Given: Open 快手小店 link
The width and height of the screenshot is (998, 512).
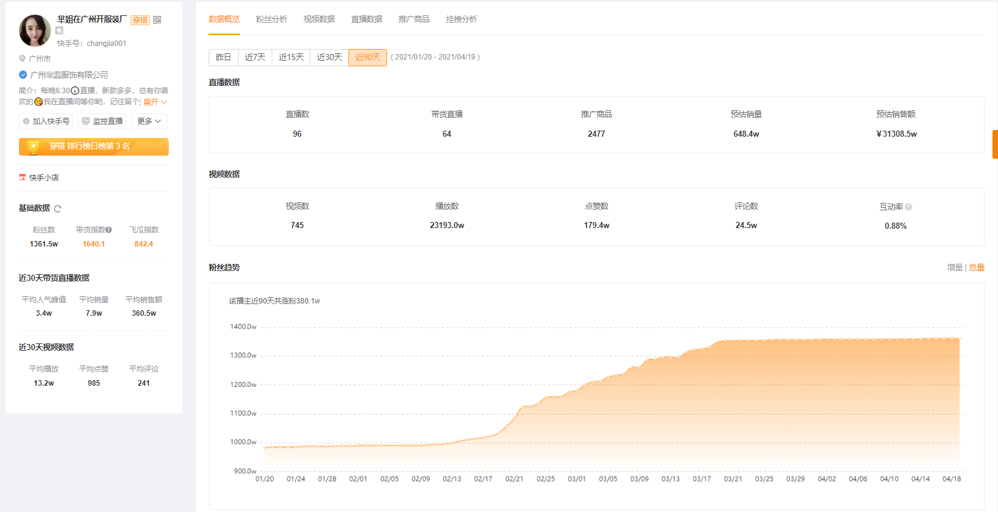Looking at the screenshot, I should (x=44, y=178).
